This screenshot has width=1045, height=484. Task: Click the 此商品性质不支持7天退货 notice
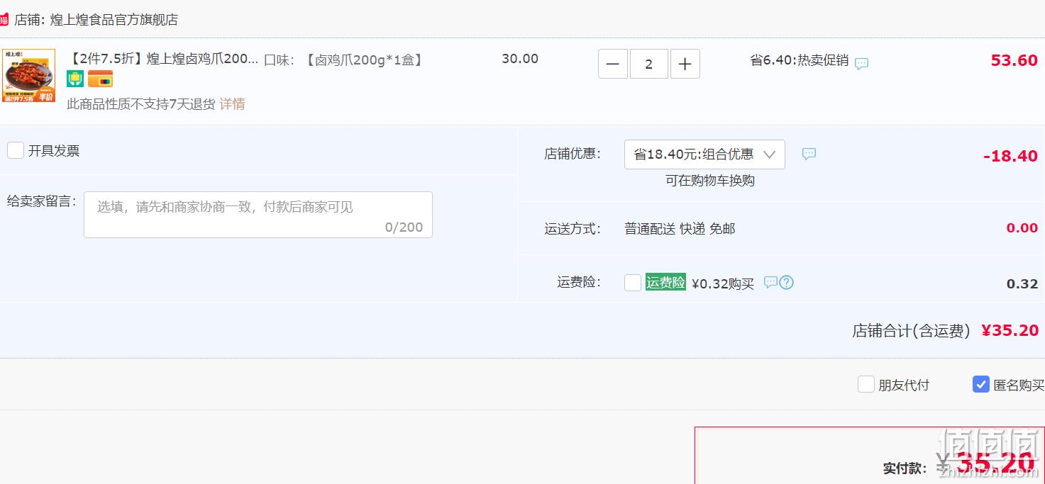pyautogui.click(x=141, y=104)
